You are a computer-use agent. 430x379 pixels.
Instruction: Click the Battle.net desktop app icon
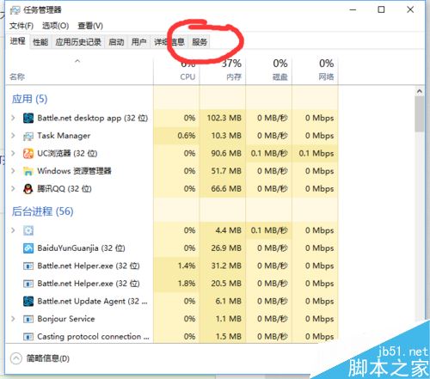click(28, 118)
